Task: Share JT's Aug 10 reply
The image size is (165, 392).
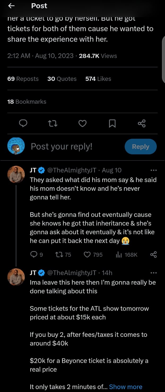Action: 153,255
